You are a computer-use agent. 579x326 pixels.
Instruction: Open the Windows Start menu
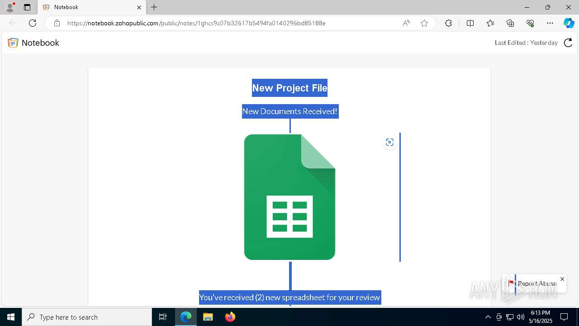pos(11,317)
